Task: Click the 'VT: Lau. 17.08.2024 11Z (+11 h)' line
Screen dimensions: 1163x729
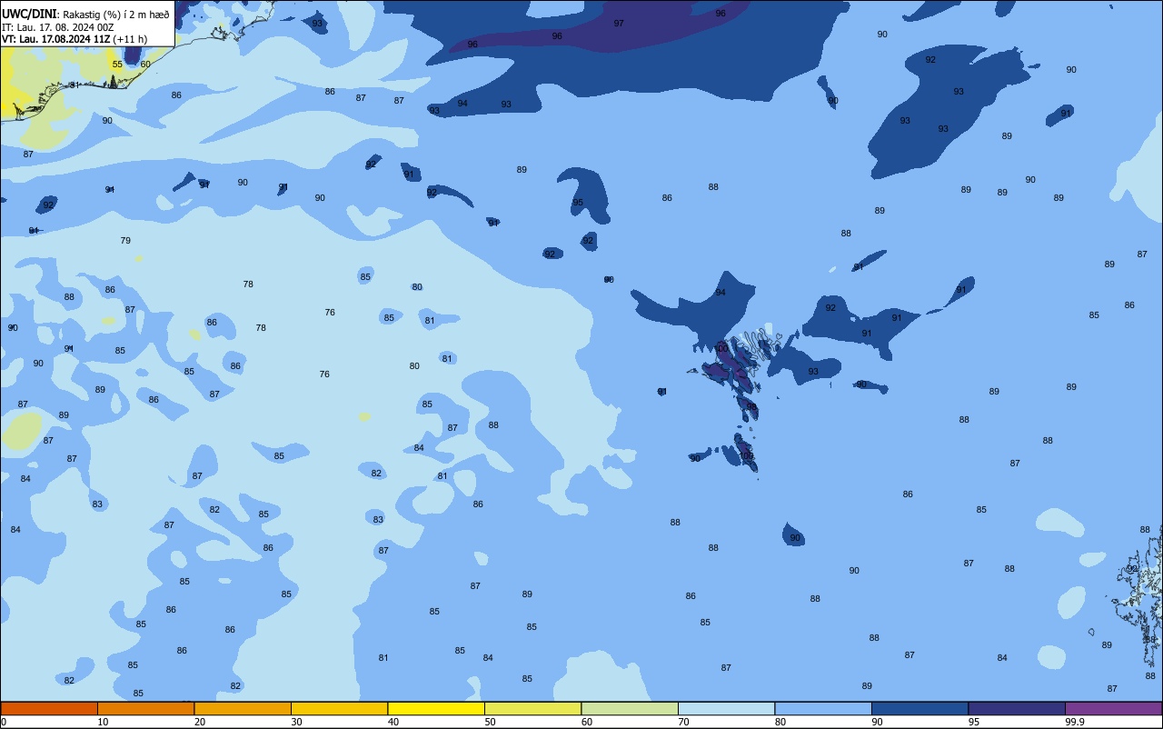Action: [x=75, y=39]
